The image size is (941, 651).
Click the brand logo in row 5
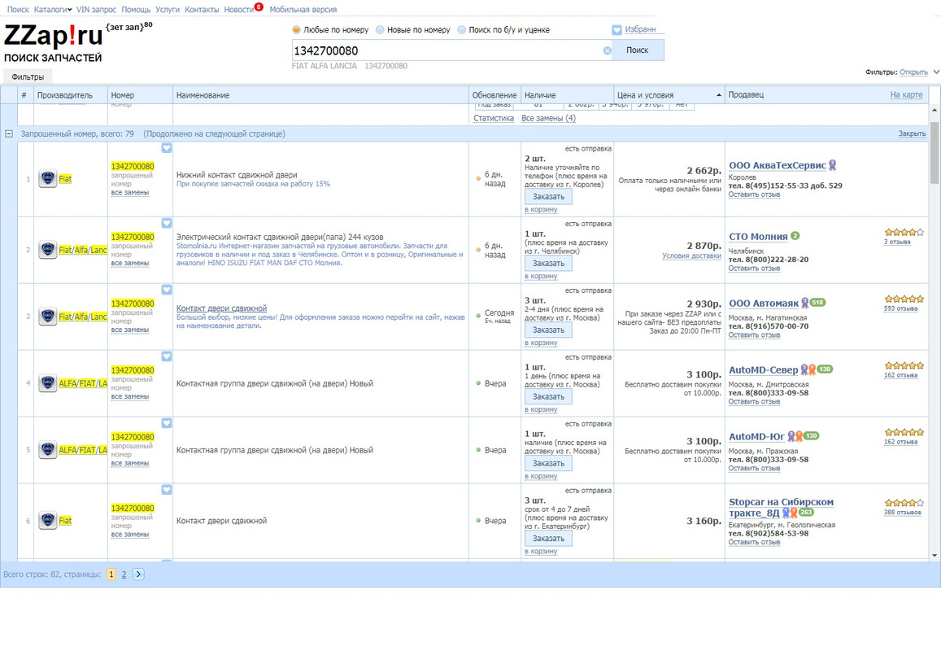pyautogui.click(x=47, y=449)
